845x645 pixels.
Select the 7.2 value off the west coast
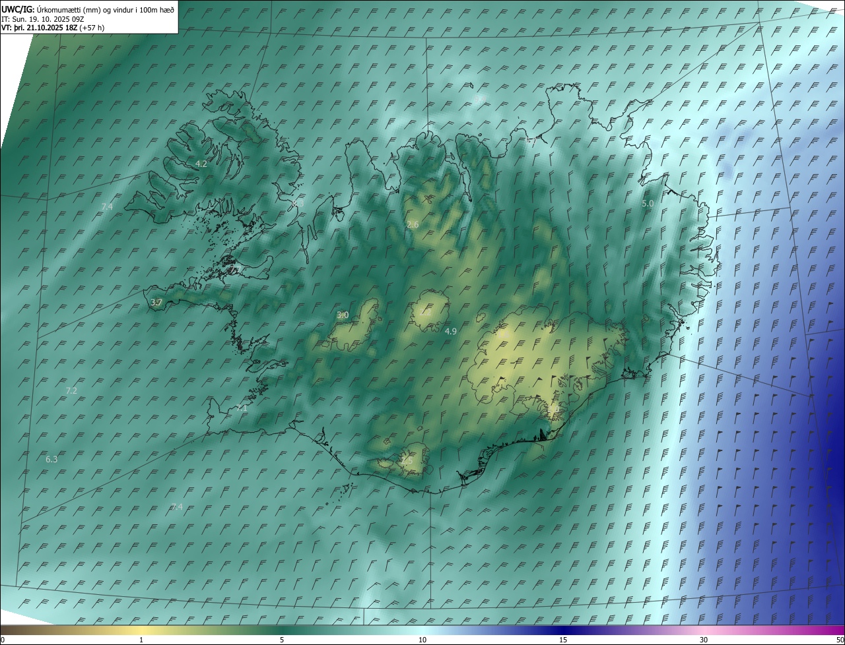coord(71,390)
